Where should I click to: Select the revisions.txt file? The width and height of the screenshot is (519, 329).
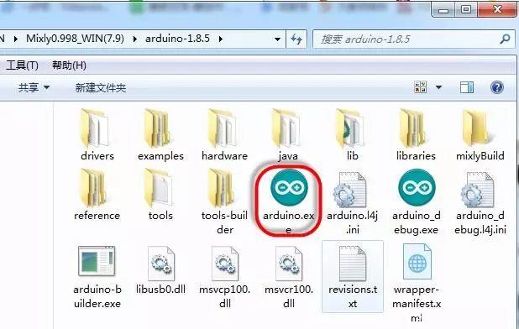(353, 277)
